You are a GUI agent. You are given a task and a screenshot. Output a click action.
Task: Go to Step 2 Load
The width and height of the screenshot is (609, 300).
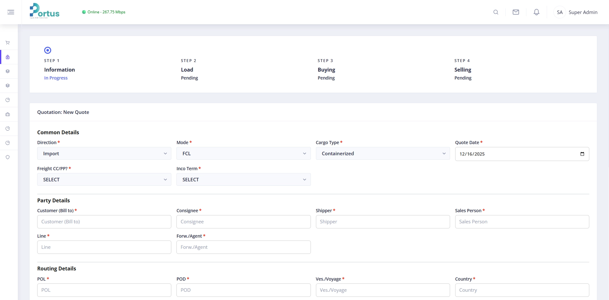(x=187, y=70)
